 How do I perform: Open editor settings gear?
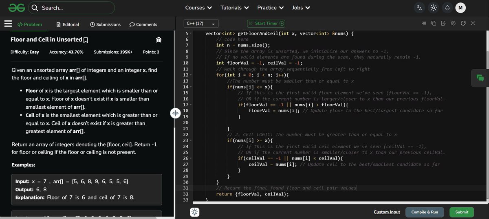click(x=453, y=23)
